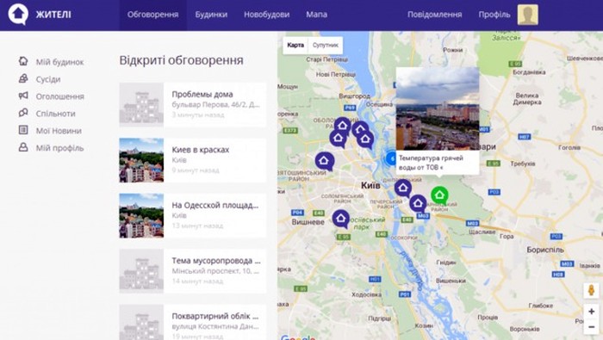Open the Будинки menu item
This screenshot has width=603, height=340.
click(211, 15)
